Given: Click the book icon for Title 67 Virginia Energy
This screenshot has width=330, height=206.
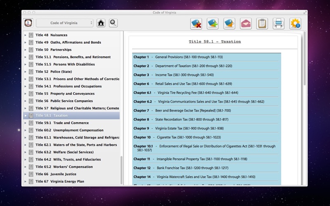Looking at the screenshot, I should 31,181.
